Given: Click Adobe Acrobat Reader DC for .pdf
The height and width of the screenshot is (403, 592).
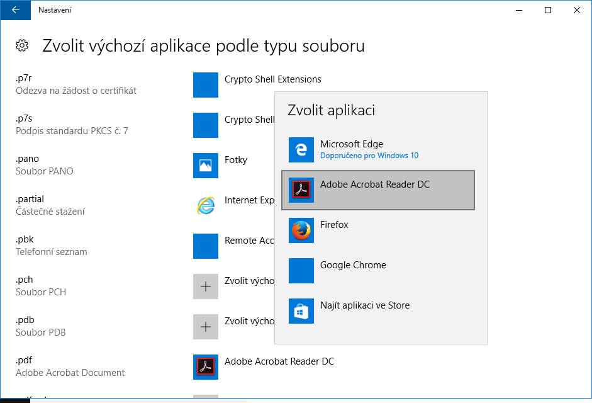Looking at the screenshot, I should pos(279,361).
